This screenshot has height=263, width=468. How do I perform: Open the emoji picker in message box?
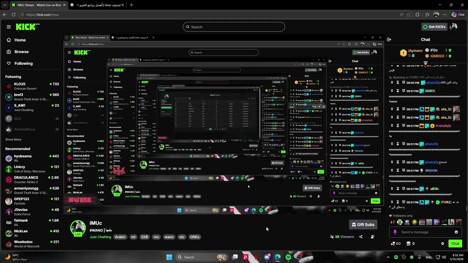point(456,232)
